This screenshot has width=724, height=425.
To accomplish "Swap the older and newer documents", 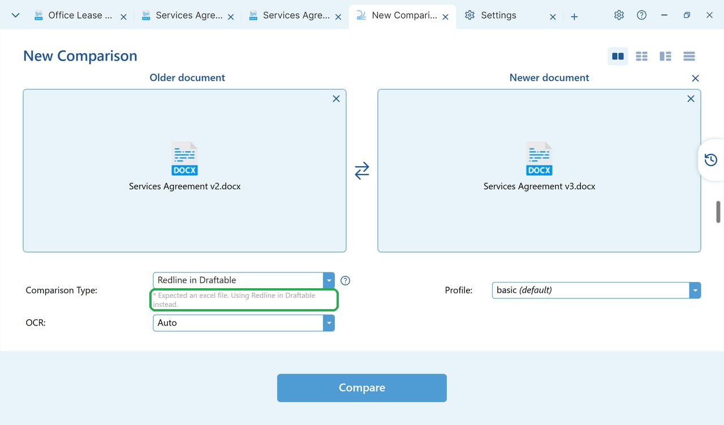I will click(x=362, y=170).
